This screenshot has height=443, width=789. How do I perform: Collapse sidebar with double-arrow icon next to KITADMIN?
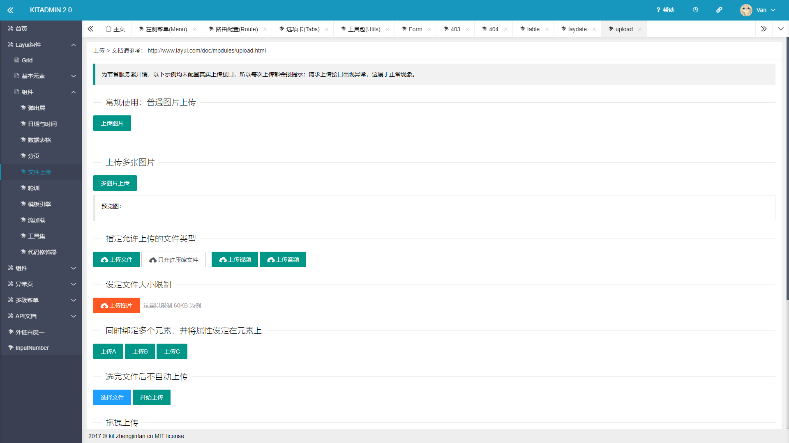(10, 10)
